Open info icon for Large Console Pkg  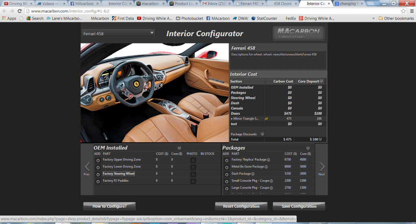point(271,188)
